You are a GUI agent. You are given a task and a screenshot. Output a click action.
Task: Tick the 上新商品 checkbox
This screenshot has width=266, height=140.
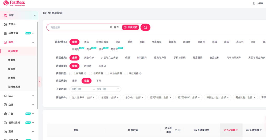71,73
